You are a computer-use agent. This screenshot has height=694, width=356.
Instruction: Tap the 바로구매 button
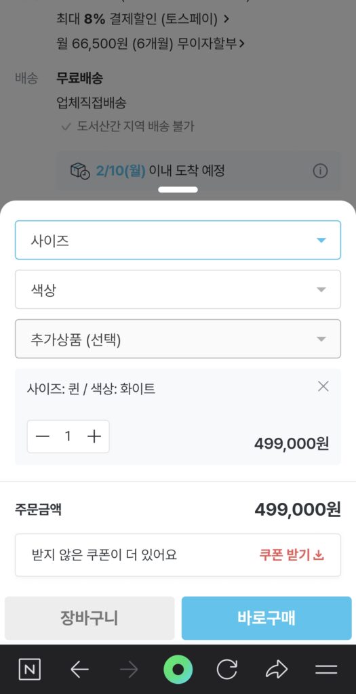point(266,618)
